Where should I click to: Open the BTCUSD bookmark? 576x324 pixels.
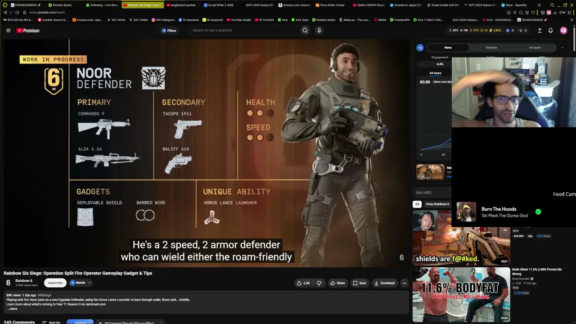[x=18, y=20]
